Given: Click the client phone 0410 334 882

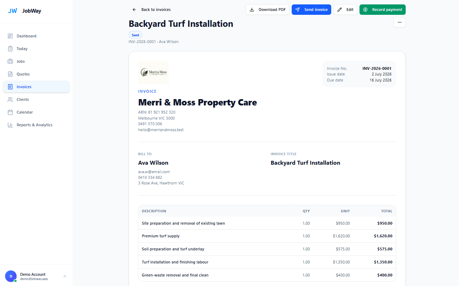Looking at the screenshot, I should coord(150,177).
